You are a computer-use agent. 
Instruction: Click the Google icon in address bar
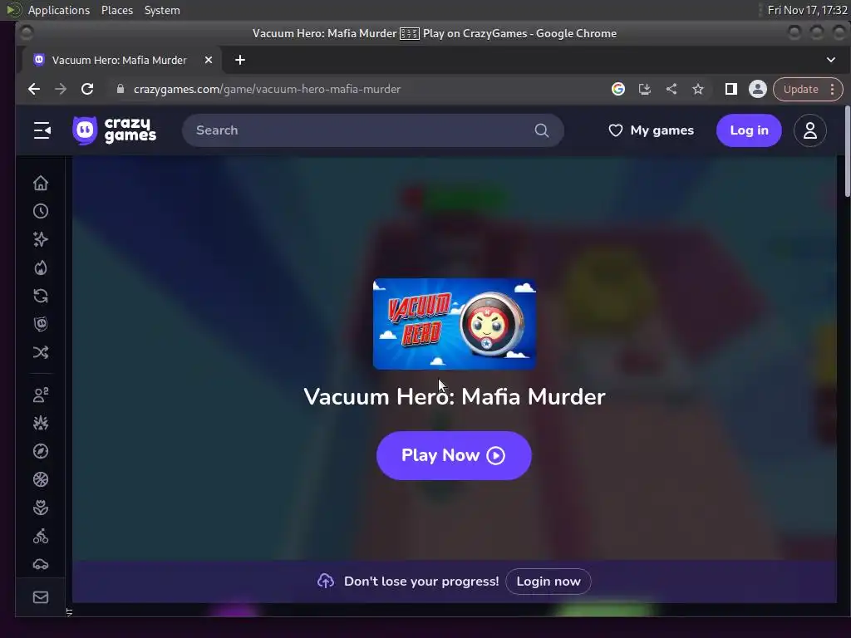[618, 89]
